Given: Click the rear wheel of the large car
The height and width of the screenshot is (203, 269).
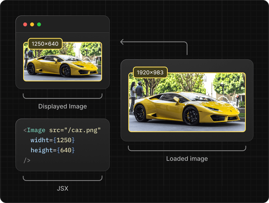Looking at the screenshot, I should click(x=141, y=113).
